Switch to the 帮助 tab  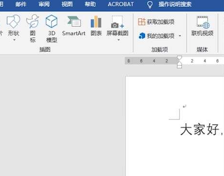pos(90,4)
